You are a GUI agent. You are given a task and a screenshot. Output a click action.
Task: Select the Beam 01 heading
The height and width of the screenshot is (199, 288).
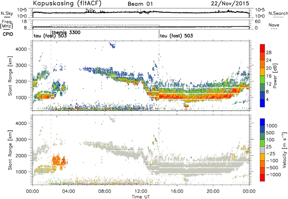click(140, 4)
